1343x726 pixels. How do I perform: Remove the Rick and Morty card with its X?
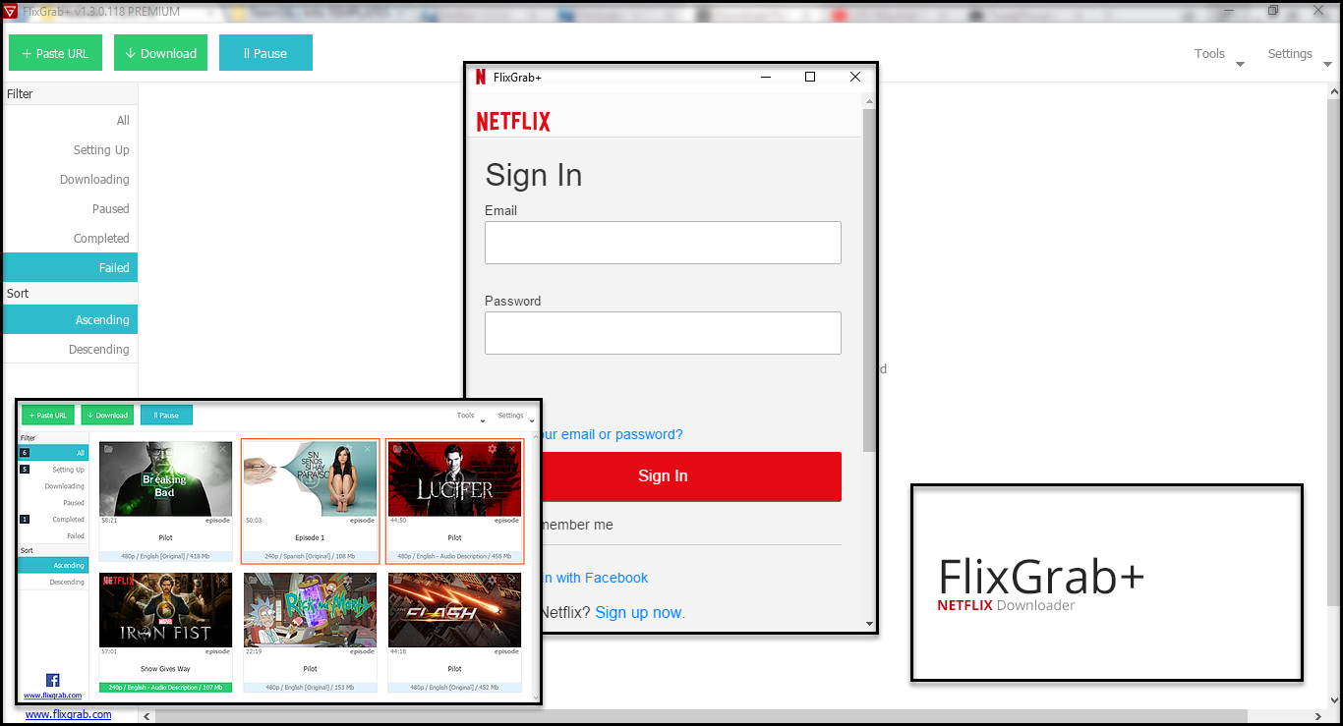pos(368,581)
